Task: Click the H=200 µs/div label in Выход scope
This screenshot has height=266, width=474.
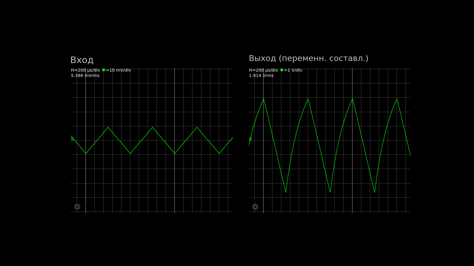Action: (x=263, y=70)
